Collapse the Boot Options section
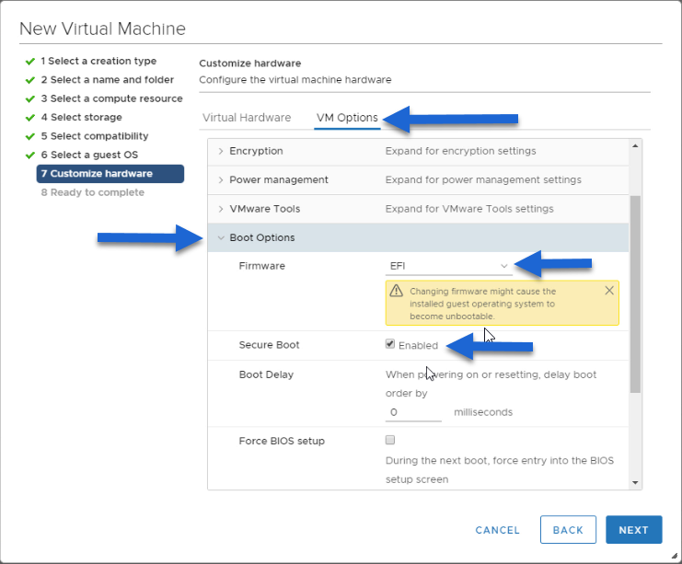 coord(221,237)
